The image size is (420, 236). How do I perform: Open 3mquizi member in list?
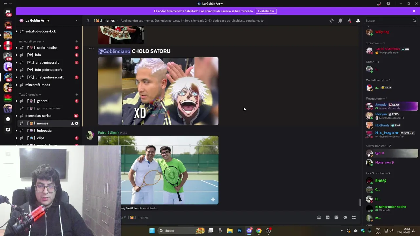point(391,106)
